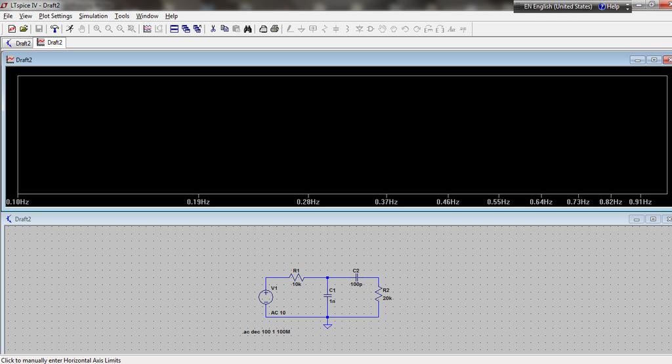Viewport: 672px width, 364px height.
Task: Click the Copy icon in the toolbar
Action: 224,29
